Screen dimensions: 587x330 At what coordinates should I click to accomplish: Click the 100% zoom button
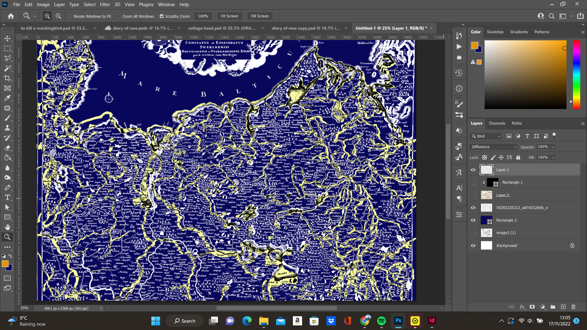coord(203,16)
